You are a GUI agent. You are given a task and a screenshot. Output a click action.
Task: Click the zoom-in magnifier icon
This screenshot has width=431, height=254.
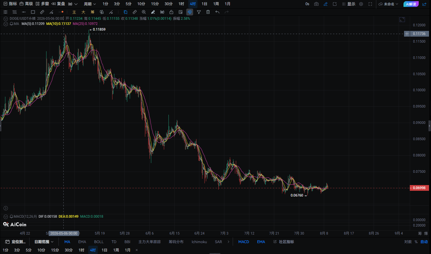pyautogui.click(x=144, y=12)
